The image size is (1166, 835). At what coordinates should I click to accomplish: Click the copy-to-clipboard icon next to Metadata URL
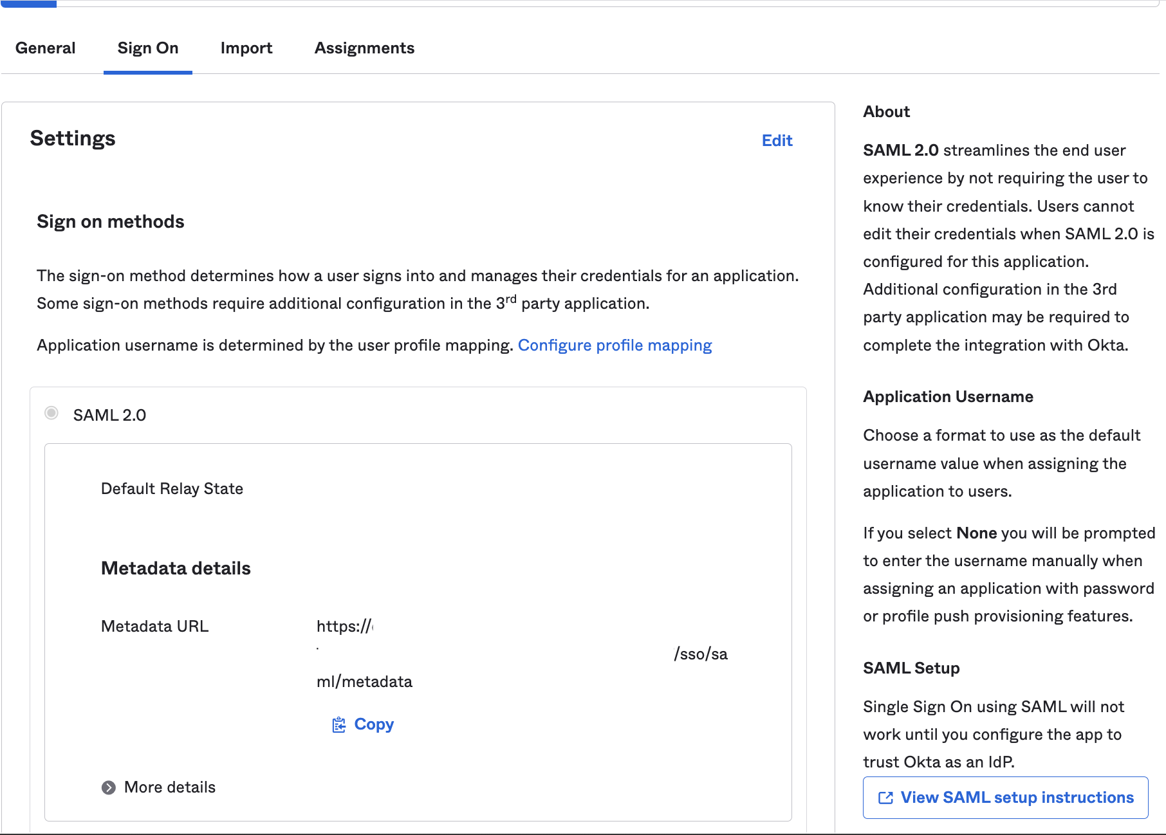(339, 724)
